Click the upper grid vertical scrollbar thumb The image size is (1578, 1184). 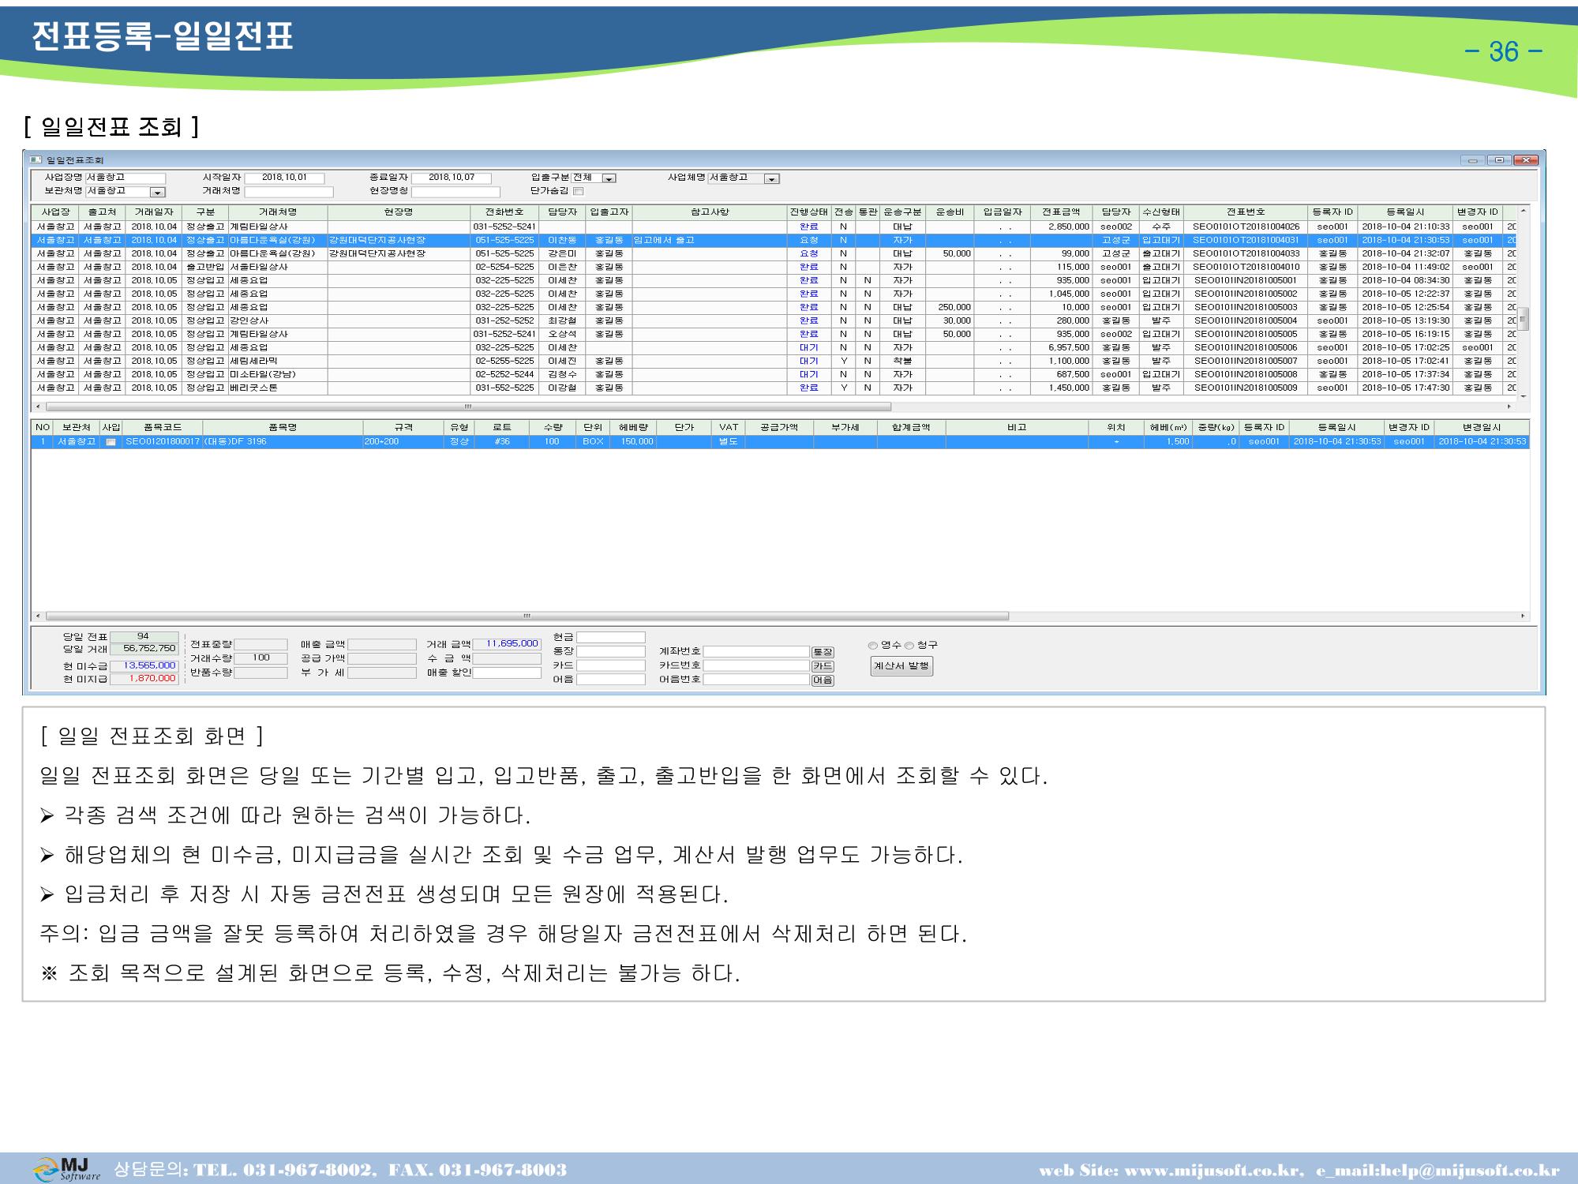click(1524, 319)
